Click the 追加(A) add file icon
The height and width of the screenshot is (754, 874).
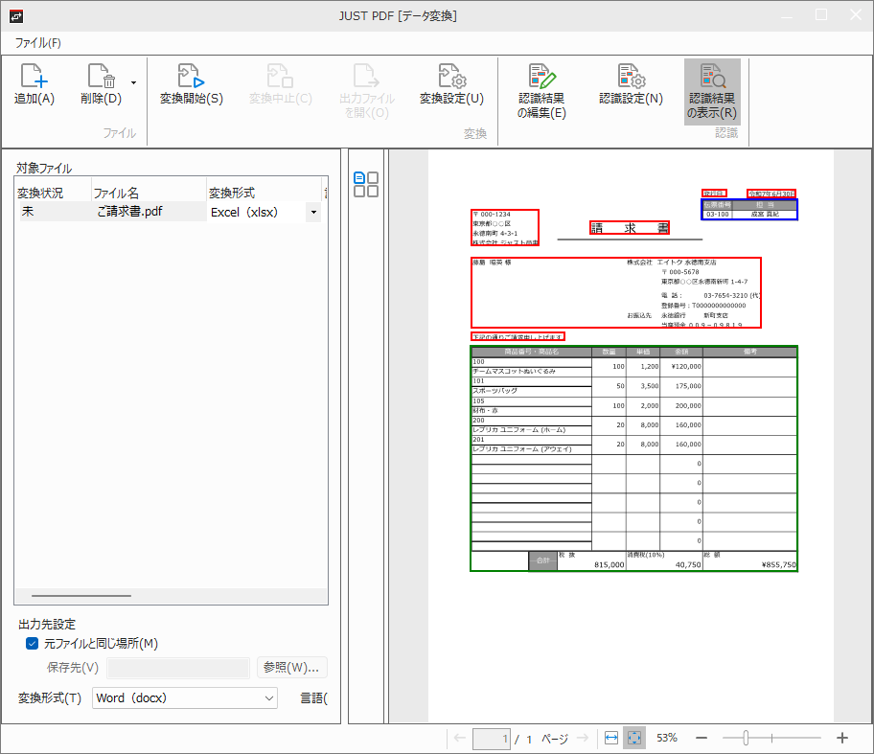[x=34, y=76]
